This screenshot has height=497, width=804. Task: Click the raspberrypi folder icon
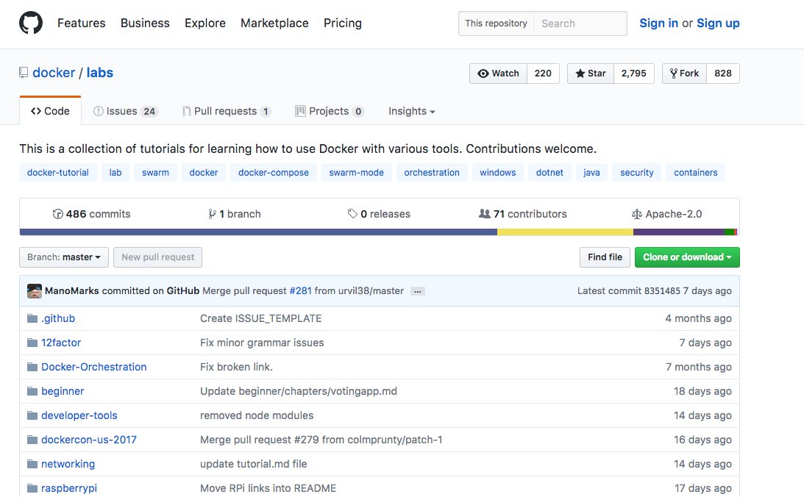(x=32, y=488)
